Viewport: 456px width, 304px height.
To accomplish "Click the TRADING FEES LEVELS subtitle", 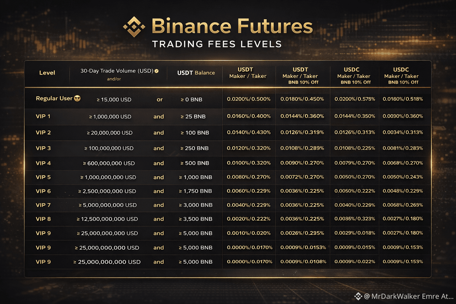I will [x=217, y=44].
